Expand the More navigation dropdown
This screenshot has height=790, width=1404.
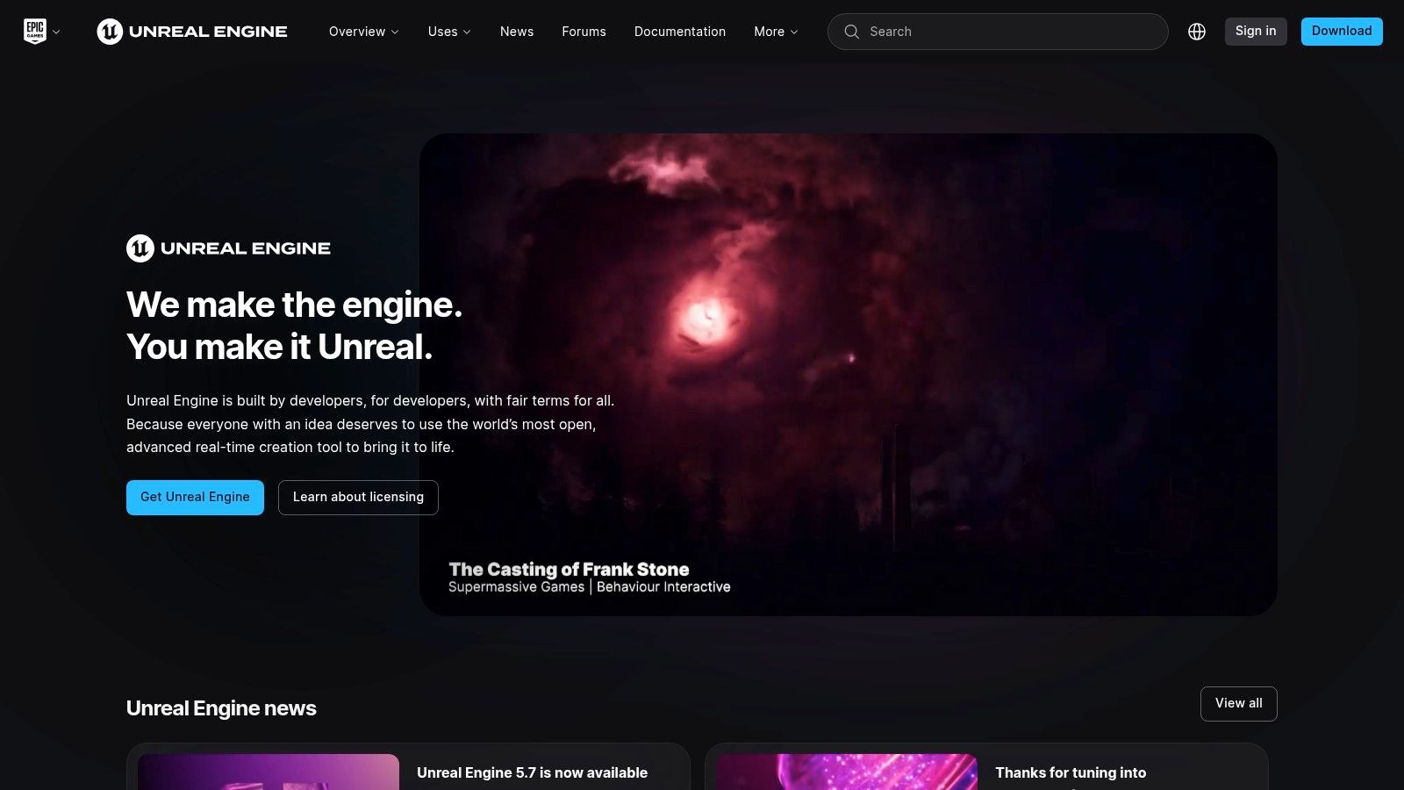[774, 32]
